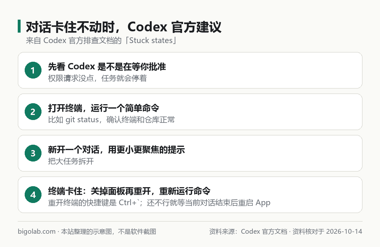
Task: Click the line mentioning 'git status'
Action: tap(111, 120)
